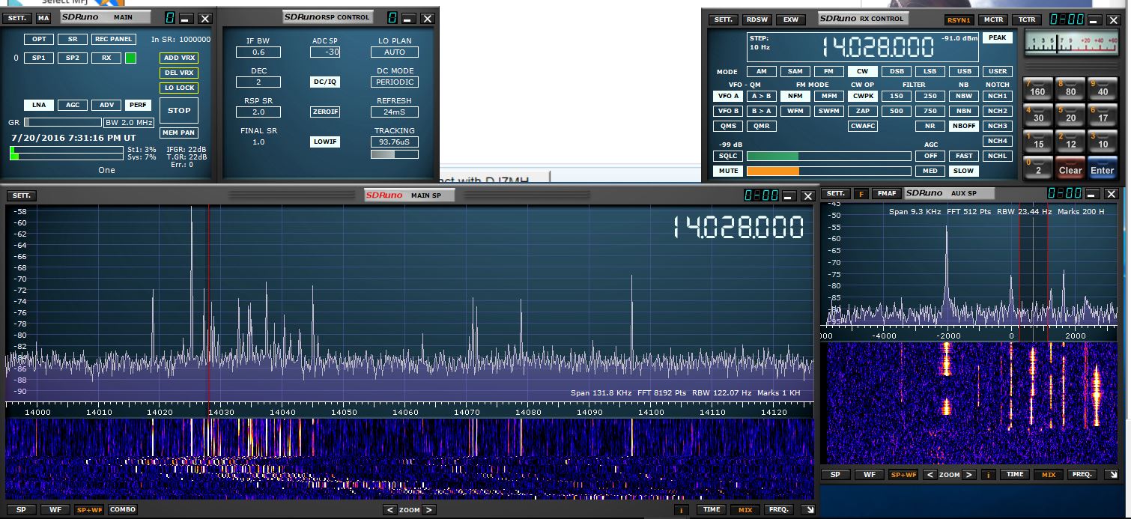Open the LO PLAN AUTO selector

click(395, 52)
